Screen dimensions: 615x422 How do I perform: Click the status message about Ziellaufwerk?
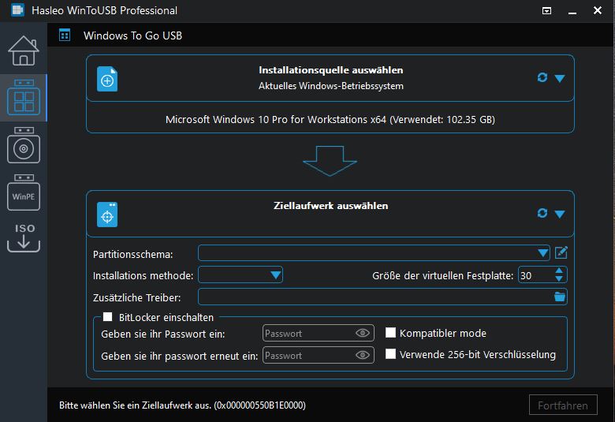click(182, 405)
